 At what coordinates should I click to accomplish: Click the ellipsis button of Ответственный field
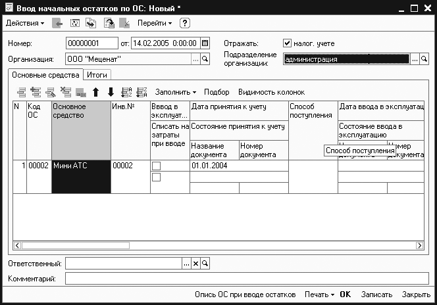pyautogui.click(x=186, y=263)
